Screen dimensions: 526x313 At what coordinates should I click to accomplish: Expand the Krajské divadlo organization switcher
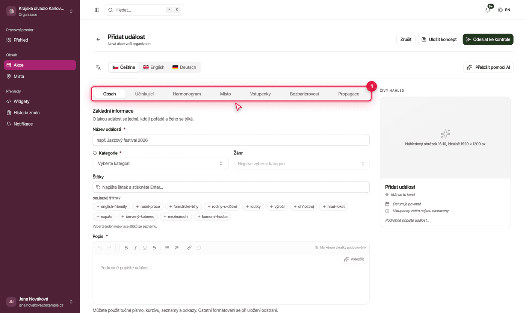tap(40, 11)
